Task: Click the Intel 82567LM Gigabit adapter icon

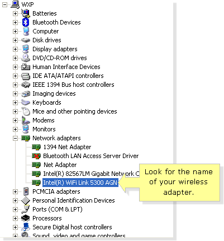Action: pos(36,174)
